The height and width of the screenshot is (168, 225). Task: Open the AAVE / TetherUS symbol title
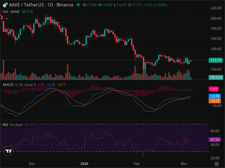point(41,5)
